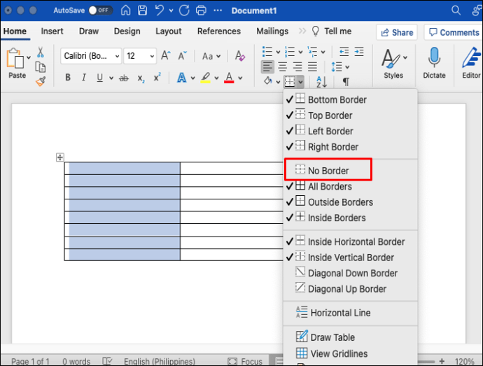Open the font name dropdown

115,56
